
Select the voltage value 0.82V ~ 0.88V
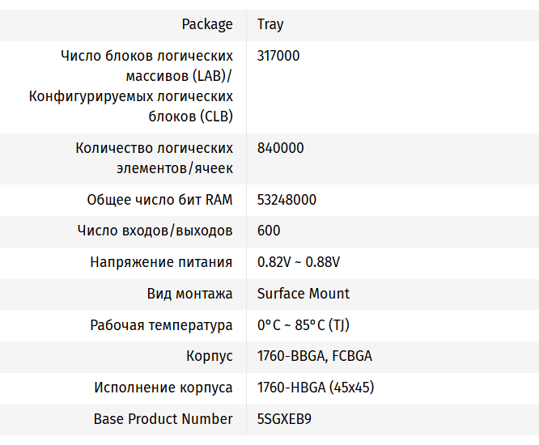click(x=299, y=262)
